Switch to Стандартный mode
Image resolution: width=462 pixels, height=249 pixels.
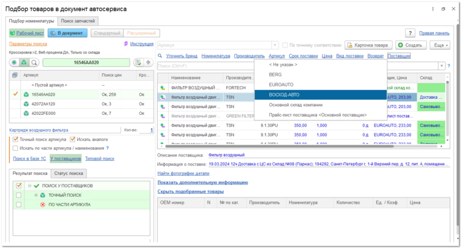point(107,33)
